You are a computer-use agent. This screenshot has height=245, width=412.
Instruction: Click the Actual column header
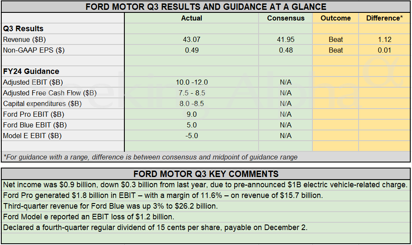(x=191, y=18)
